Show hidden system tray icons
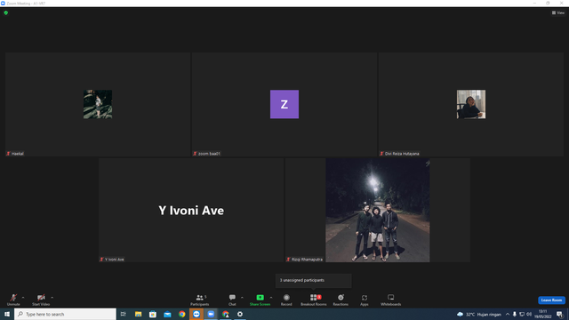Image resolution: width=569 pixels, height=320 pixels. (508, 314)
